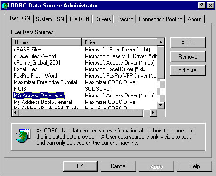Click the vertical scrollbar up arrow
The width and height of the screenshot is (216, 176).
[161, 42]
